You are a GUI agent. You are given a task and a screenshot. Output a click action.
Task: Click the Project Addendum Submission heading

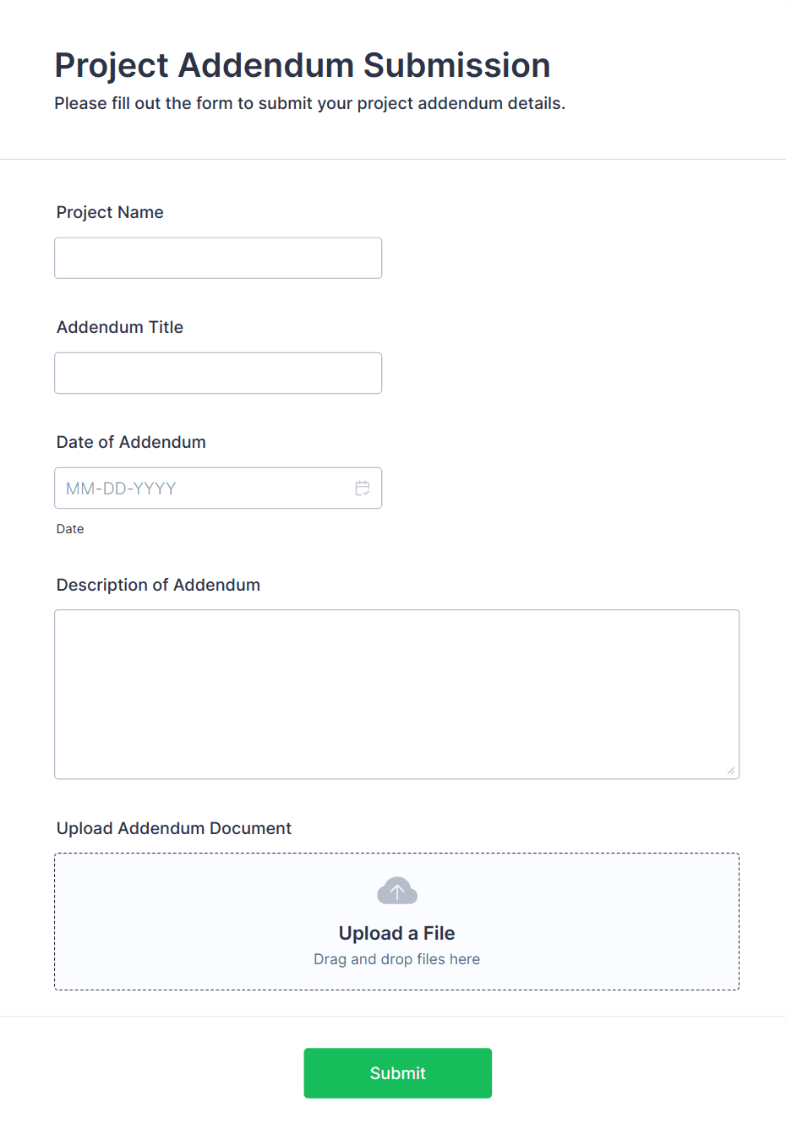[x=303, y=65]
